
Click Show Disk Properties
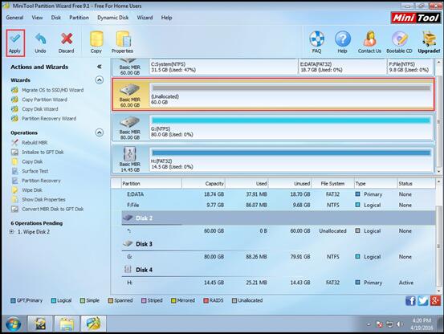(43, 200)
